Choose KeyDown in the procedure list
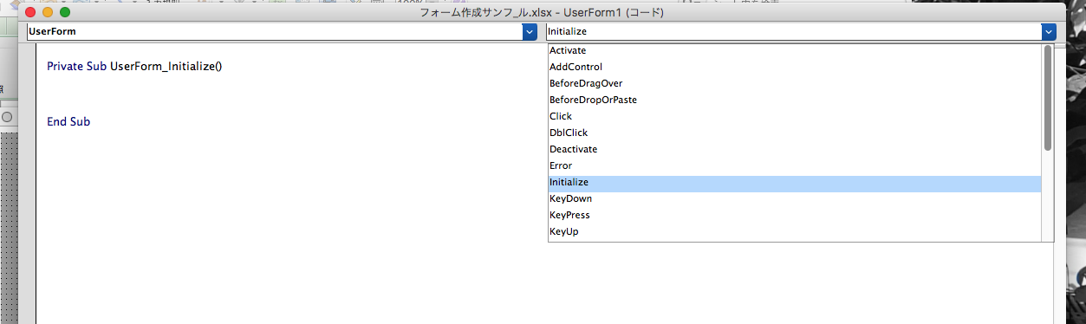 click(794, 198)
